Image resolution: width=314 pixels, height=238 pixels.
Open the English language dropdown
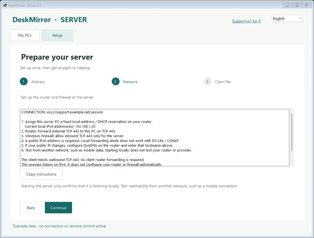click(287, 18)
